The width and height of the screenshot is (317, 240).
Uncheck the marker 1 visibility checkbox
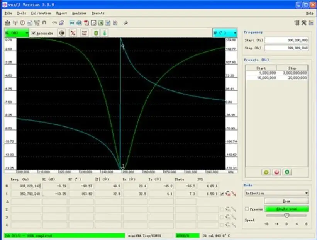(222, 194)
